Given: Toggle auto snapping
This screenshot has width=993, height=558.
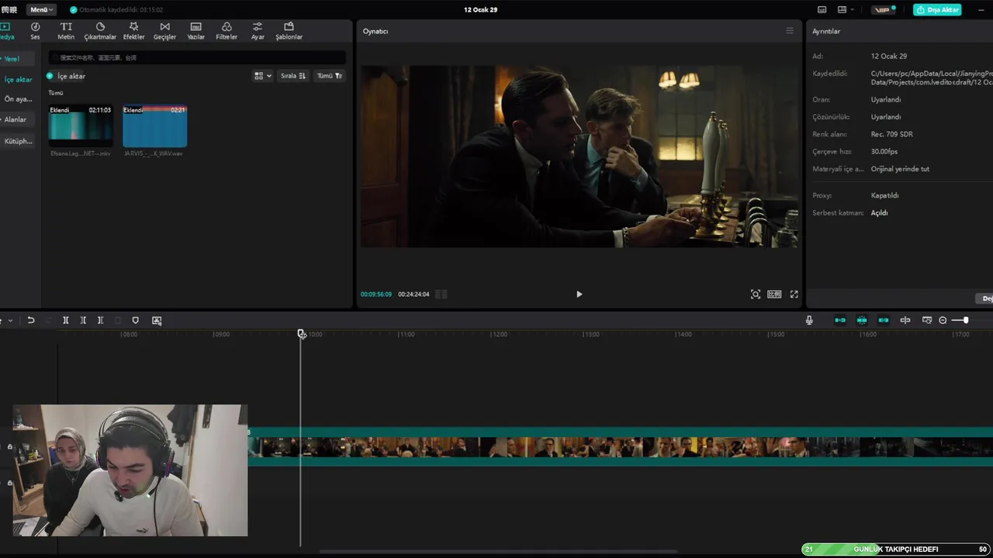Looking at the screenshot, I should coord(862,320).
